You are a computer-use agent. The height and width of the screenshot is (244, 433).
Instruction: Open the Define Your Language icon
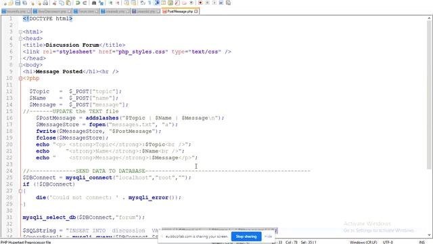[164, 3]
